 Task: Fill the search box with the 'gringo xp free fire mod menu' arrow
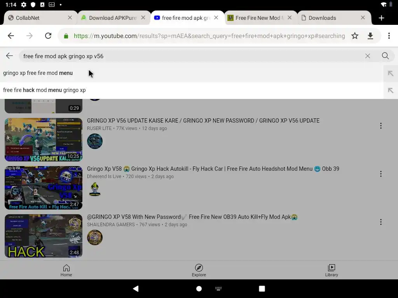click(390, 73)
